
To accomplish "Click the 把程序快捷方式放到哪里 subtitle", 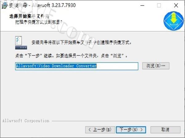I will (39, 22).
